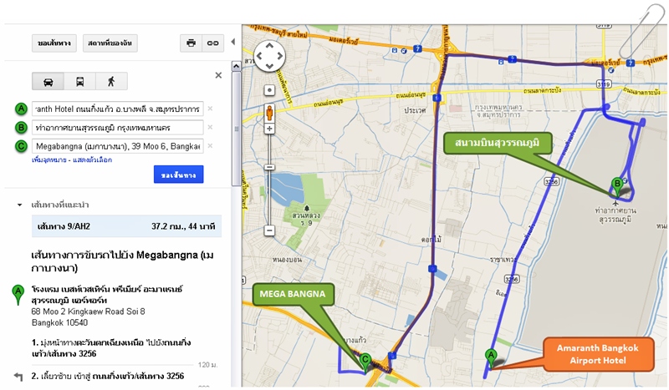Click the Street View pegman icon

(x=269, y=114)
